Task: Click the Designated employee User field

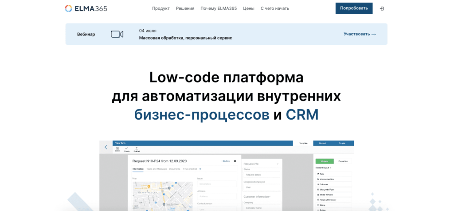Action: pyautogui.click(x=262, y=187)
